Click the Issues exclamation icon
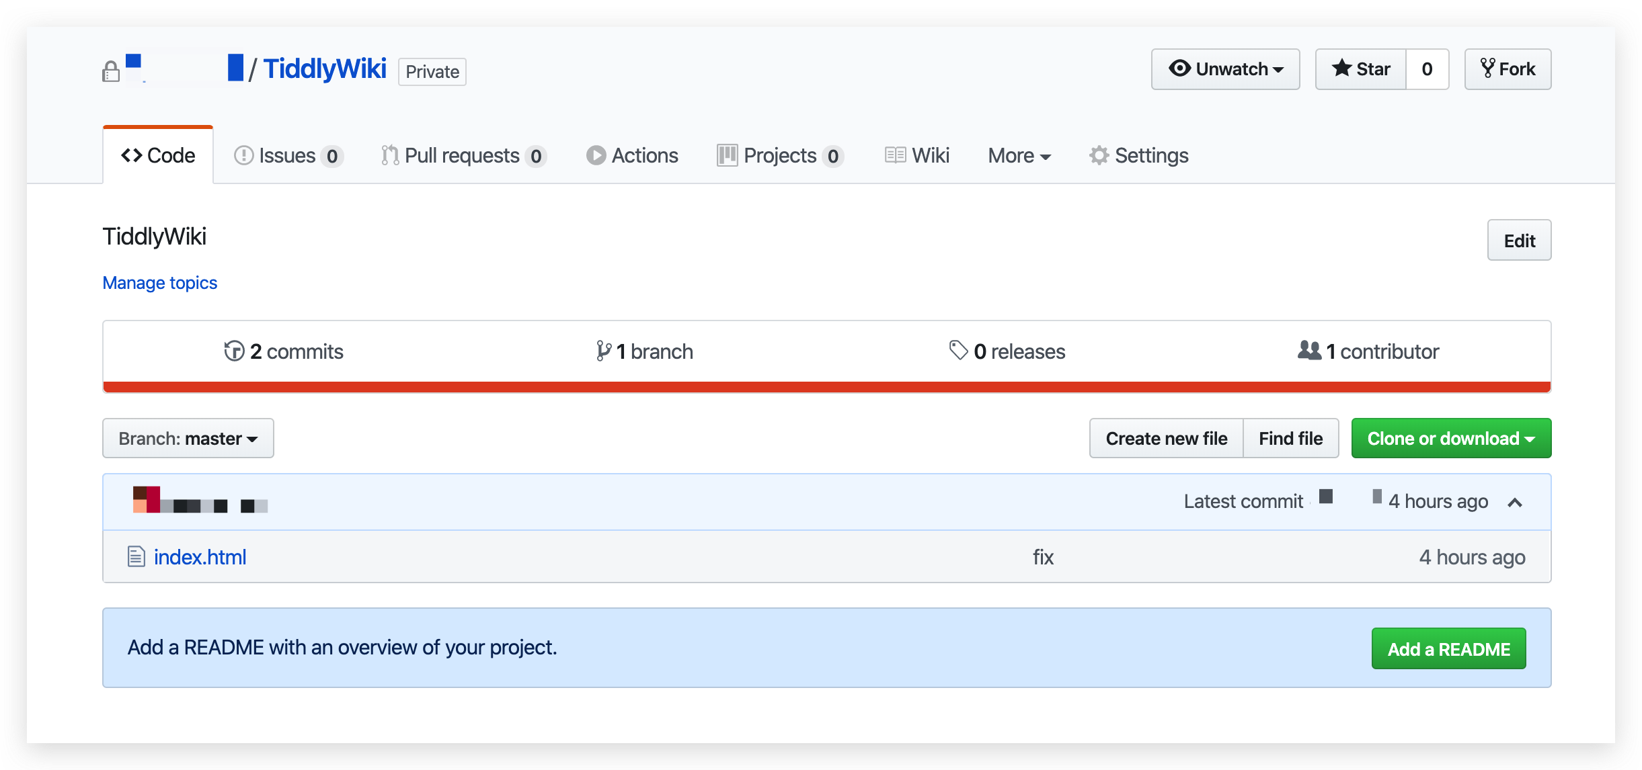 [243, 155]
